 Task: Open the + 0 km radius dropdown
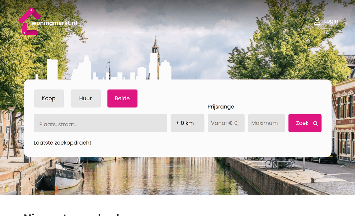coord(187,123)
